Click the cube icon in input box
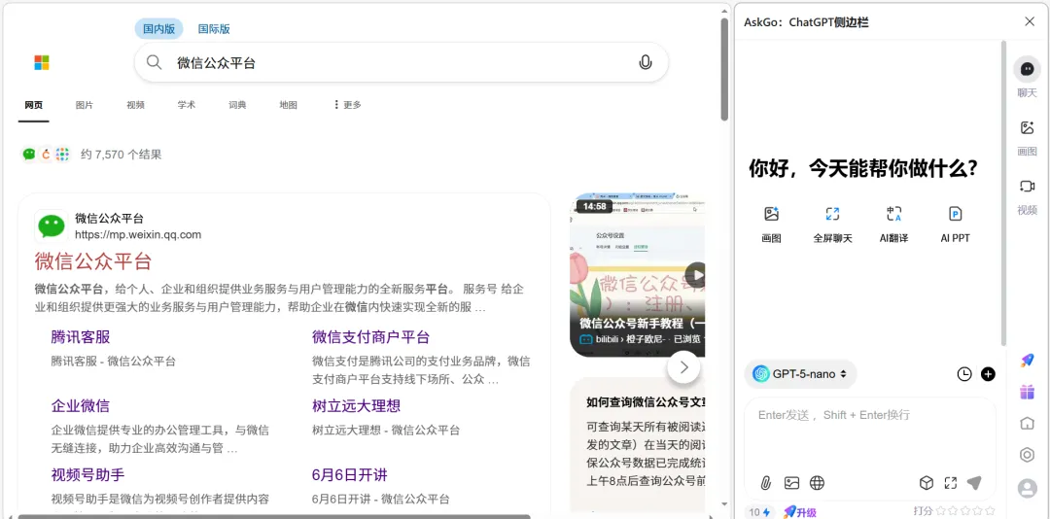1050x519 pixels. tap(927, 483)
